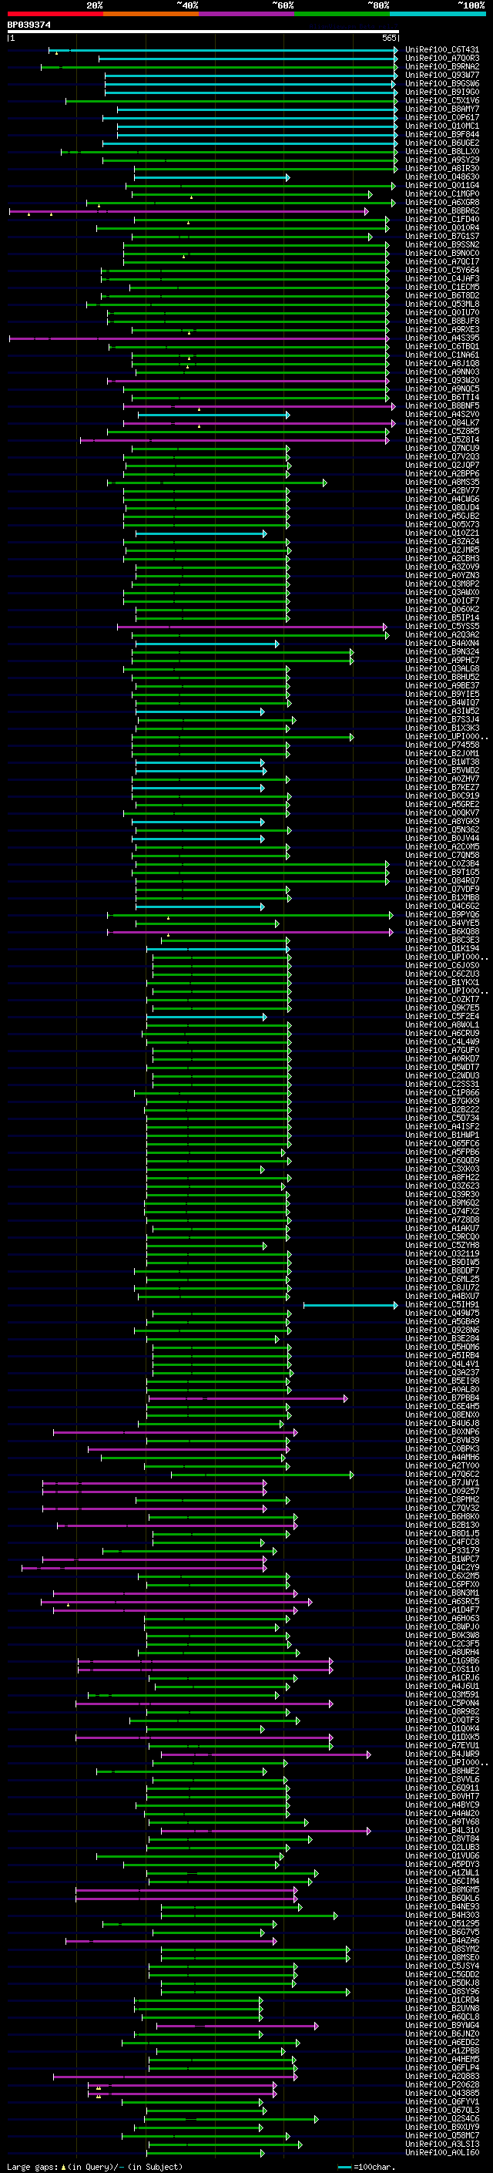Click hit label UniRef100_Q51295
The image size is (493, 2173).
point(442,1923)
